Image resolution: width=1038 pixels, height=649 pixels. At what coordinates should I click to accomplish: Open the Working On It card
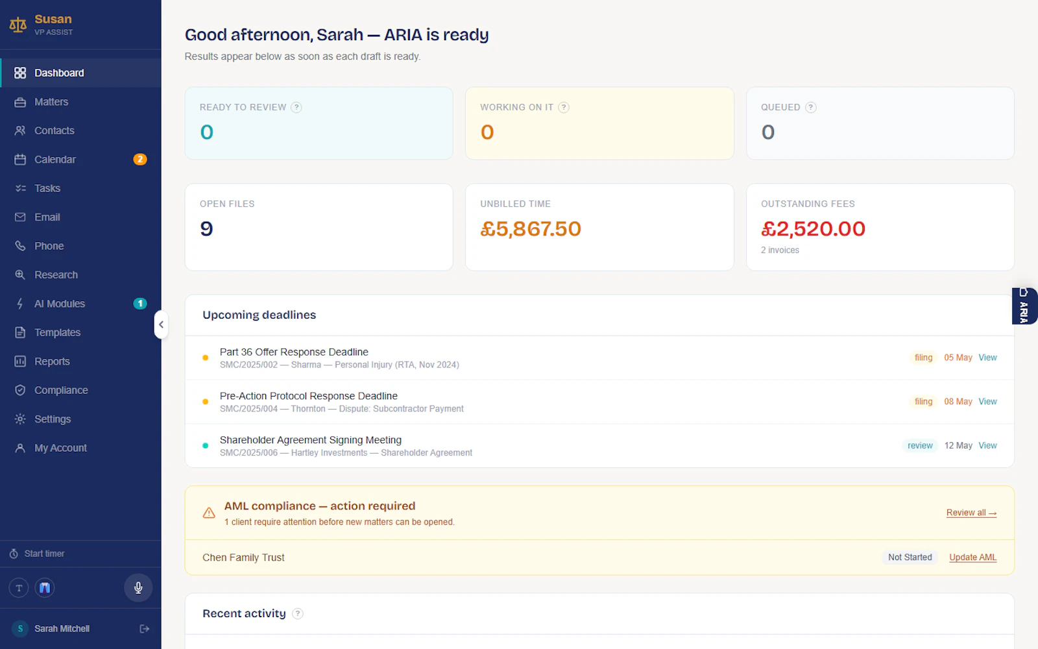[599, 123]
